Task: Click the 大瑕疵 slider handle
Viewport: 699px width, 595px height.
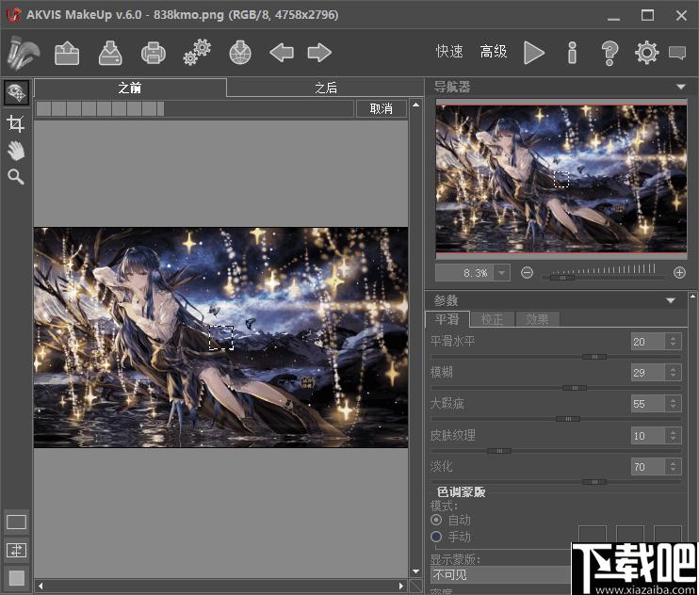Action: coord(568,419)
